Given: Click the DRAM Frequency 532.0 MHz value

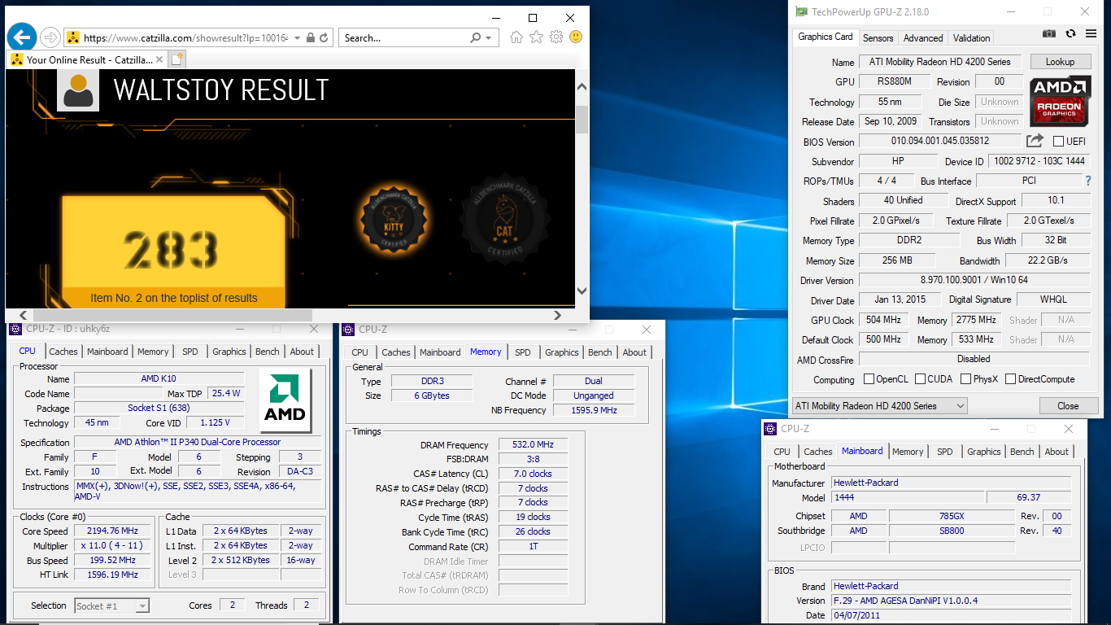Looking at the screenshot, I should click(533, 444).
